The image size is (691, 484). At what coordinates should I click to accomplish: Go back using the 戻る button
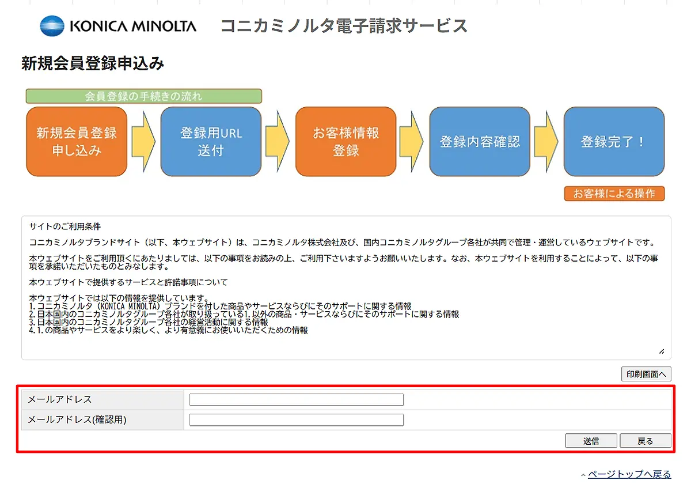(645, 441)
